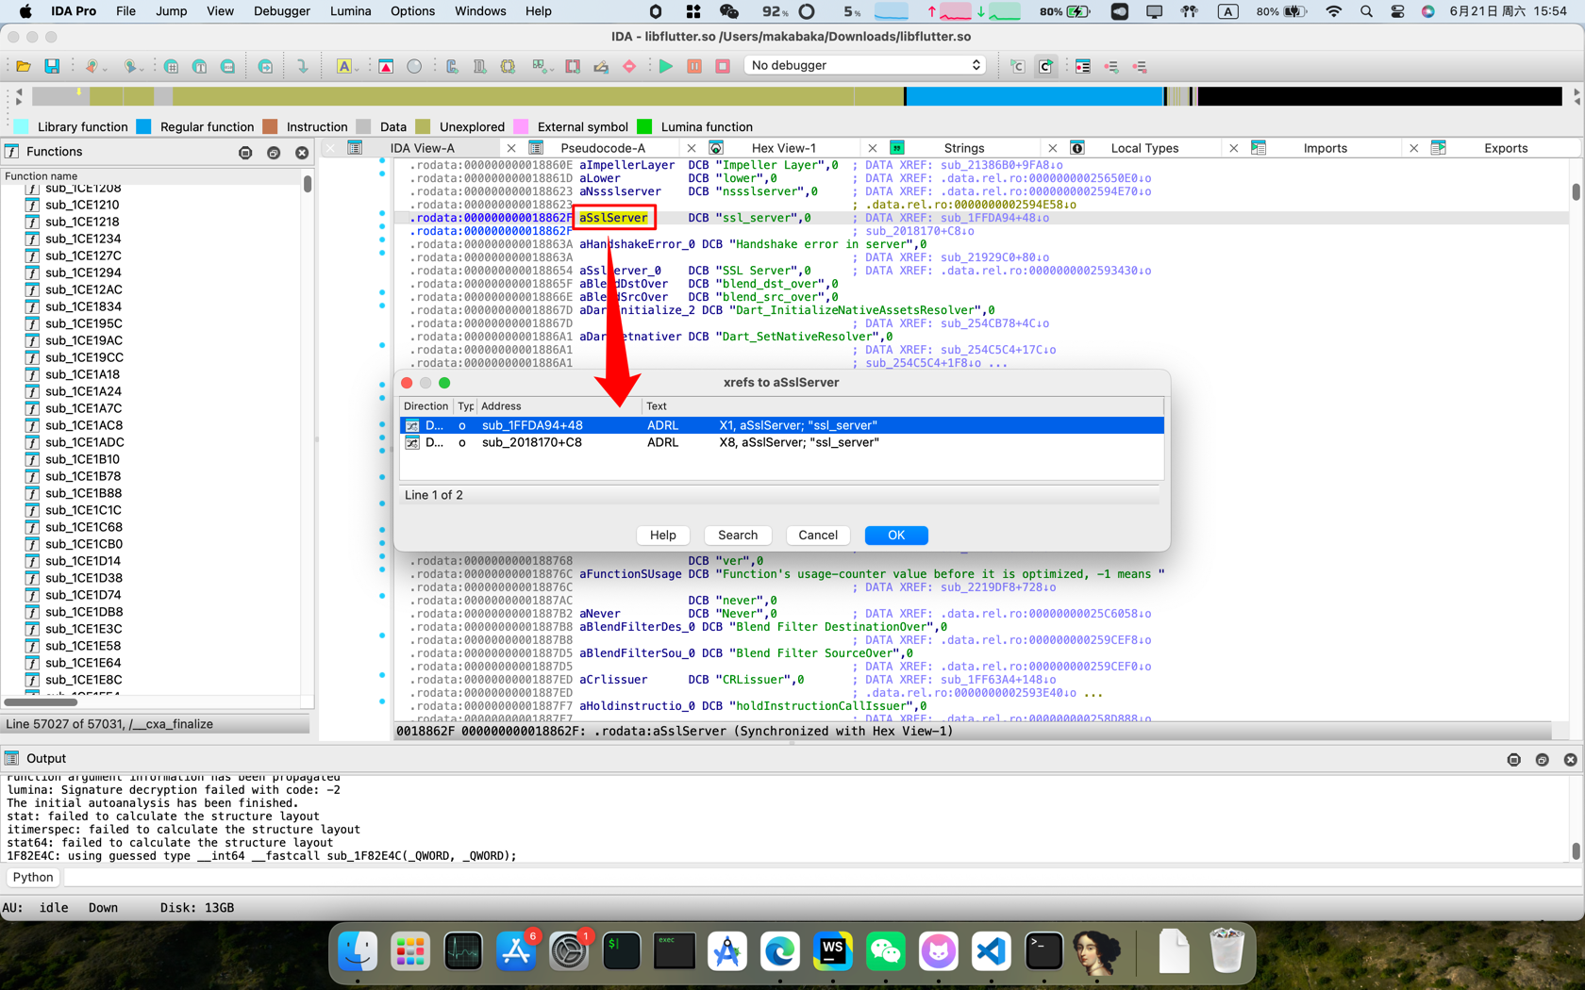Click the Python console language button

[x=33, y=878]
